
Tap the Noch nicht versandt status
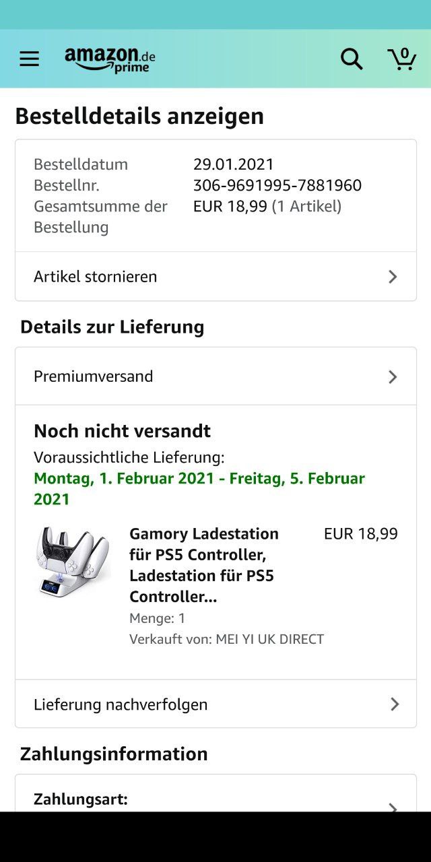pos(123,431)
